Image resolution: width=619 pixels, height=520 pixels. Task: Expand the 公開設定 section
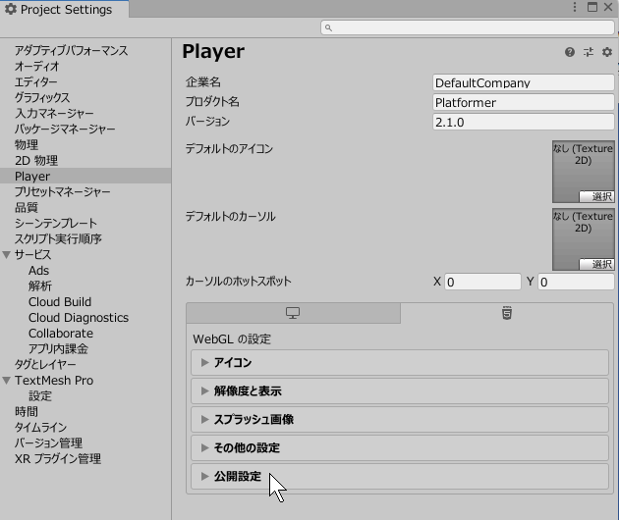[x=400, y=476]
